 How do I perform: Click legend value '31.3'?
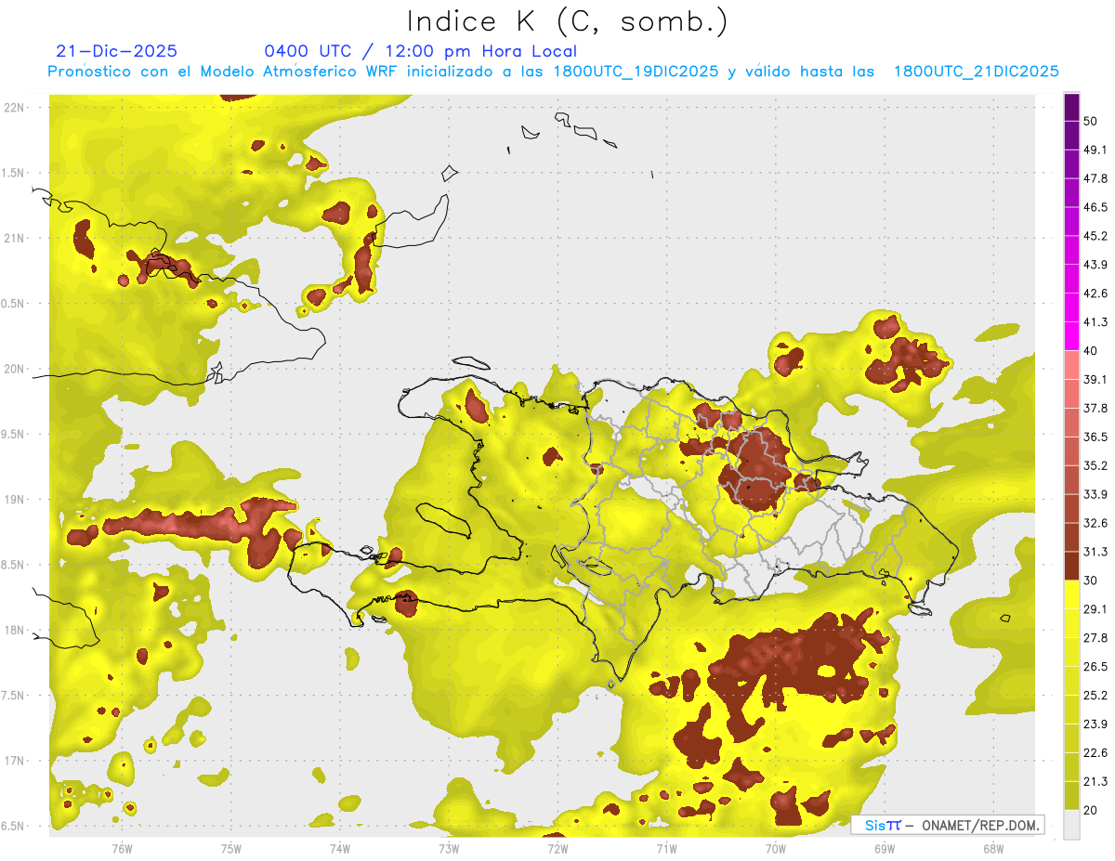point(1095,552)
